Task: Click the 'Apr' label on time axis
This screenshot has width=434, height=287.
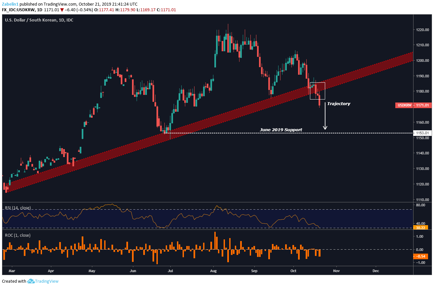Action: pyautogui.click(x=51, y=271)
